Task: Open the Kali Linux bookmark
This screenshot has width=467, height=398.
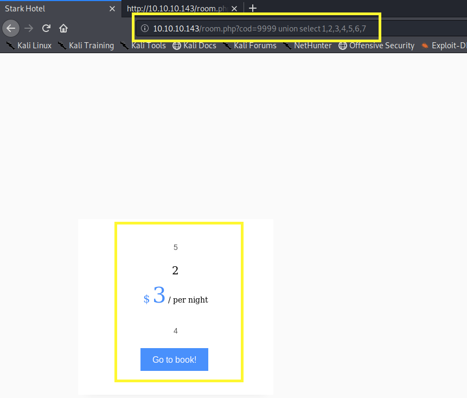Action: pos(29,46)
